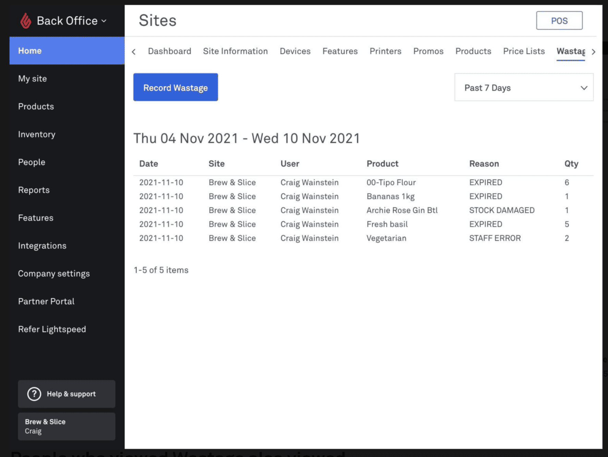Click the Help & support question mark icon

point(34,394)
